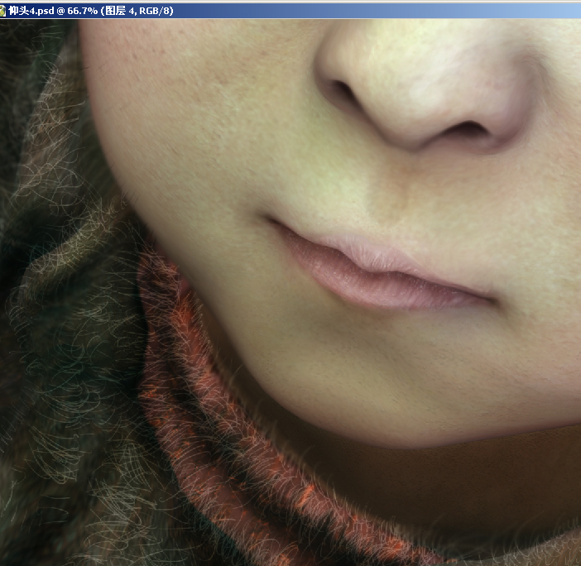This screenshot has height=566, width=581.
Task: Click the Photoshop document icon in title bar
Action: point(7,10)
